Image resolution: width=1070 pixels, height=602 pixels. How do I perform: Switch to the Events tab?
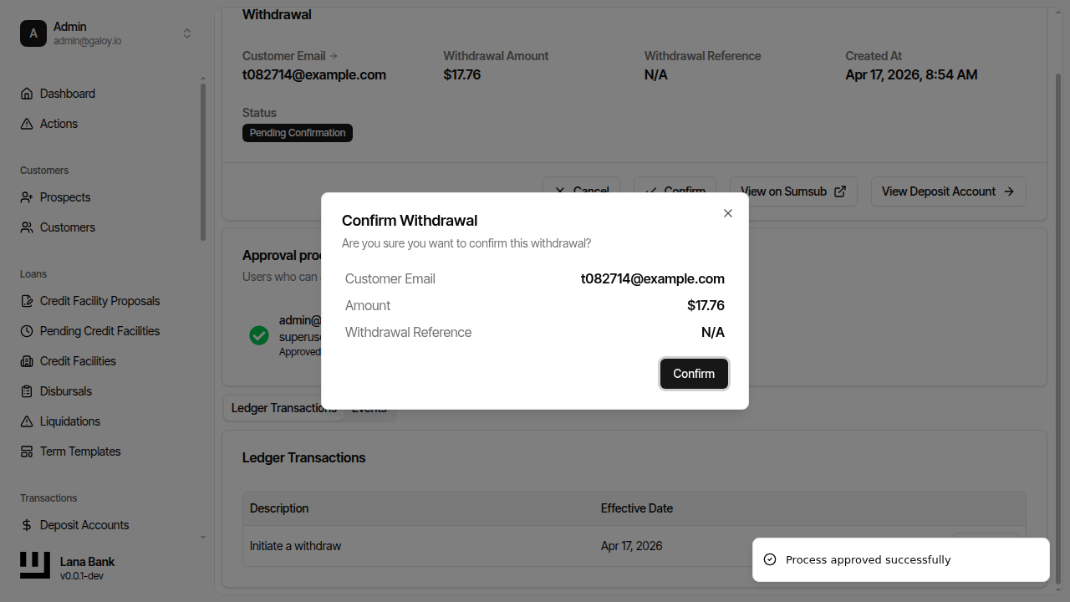(x=369, y=408)
